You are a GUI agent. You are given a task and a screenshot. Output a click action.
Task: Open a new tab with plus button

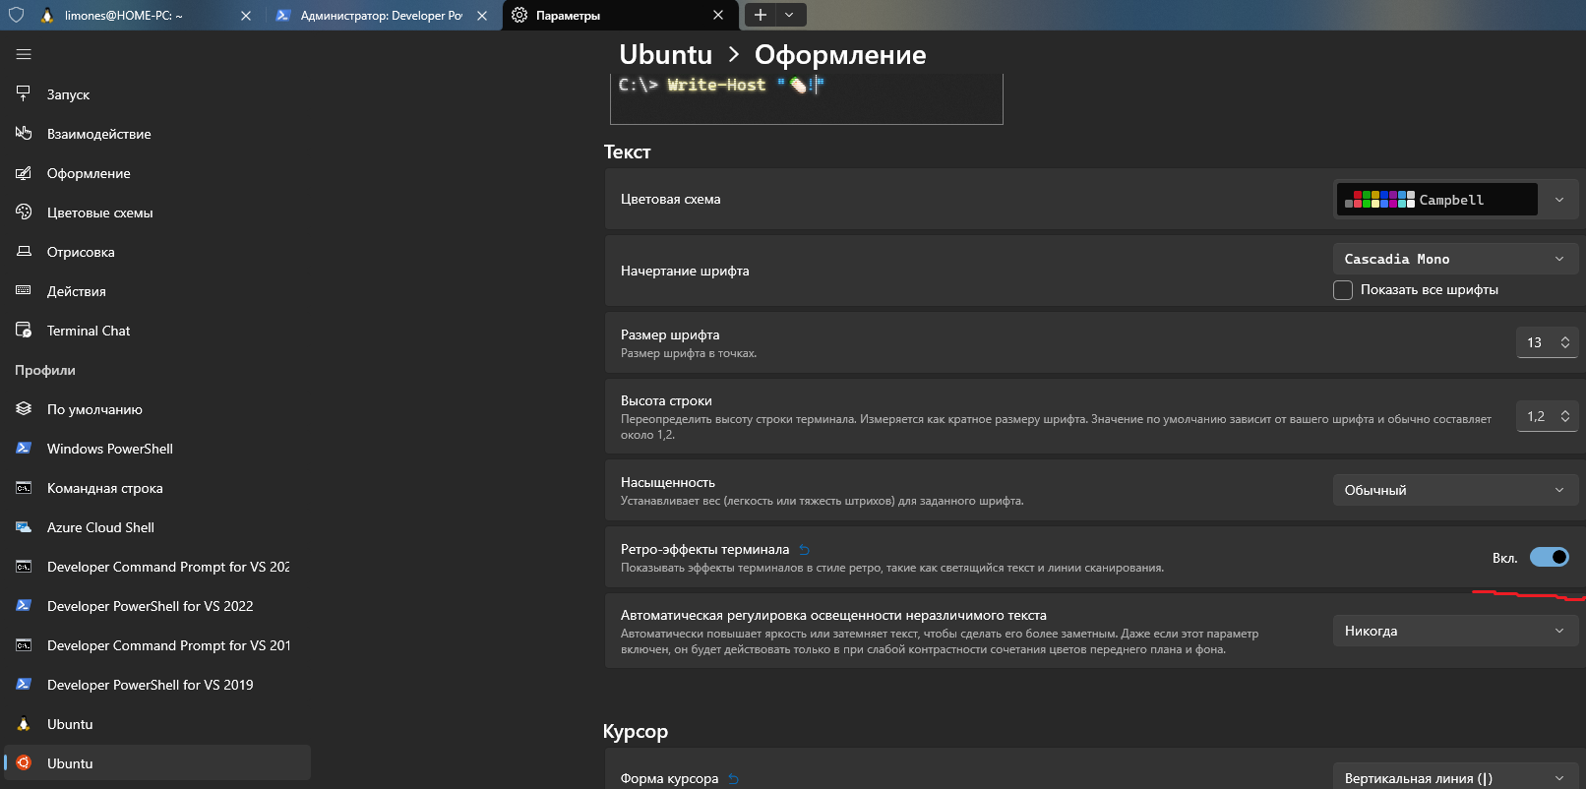tap(761, 15)
